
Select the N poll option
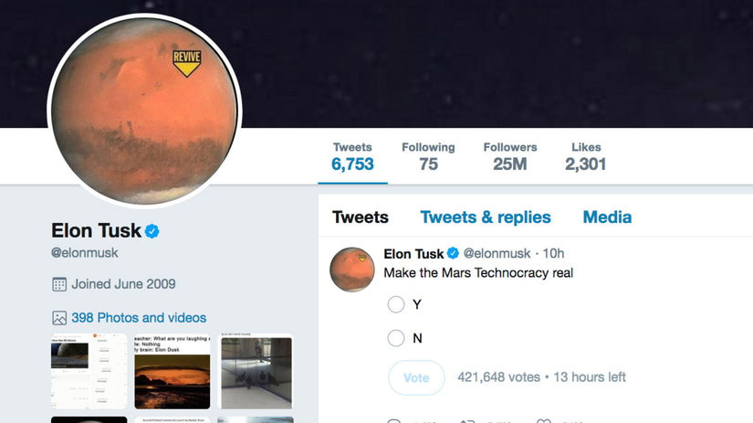[x=396, y=338]
